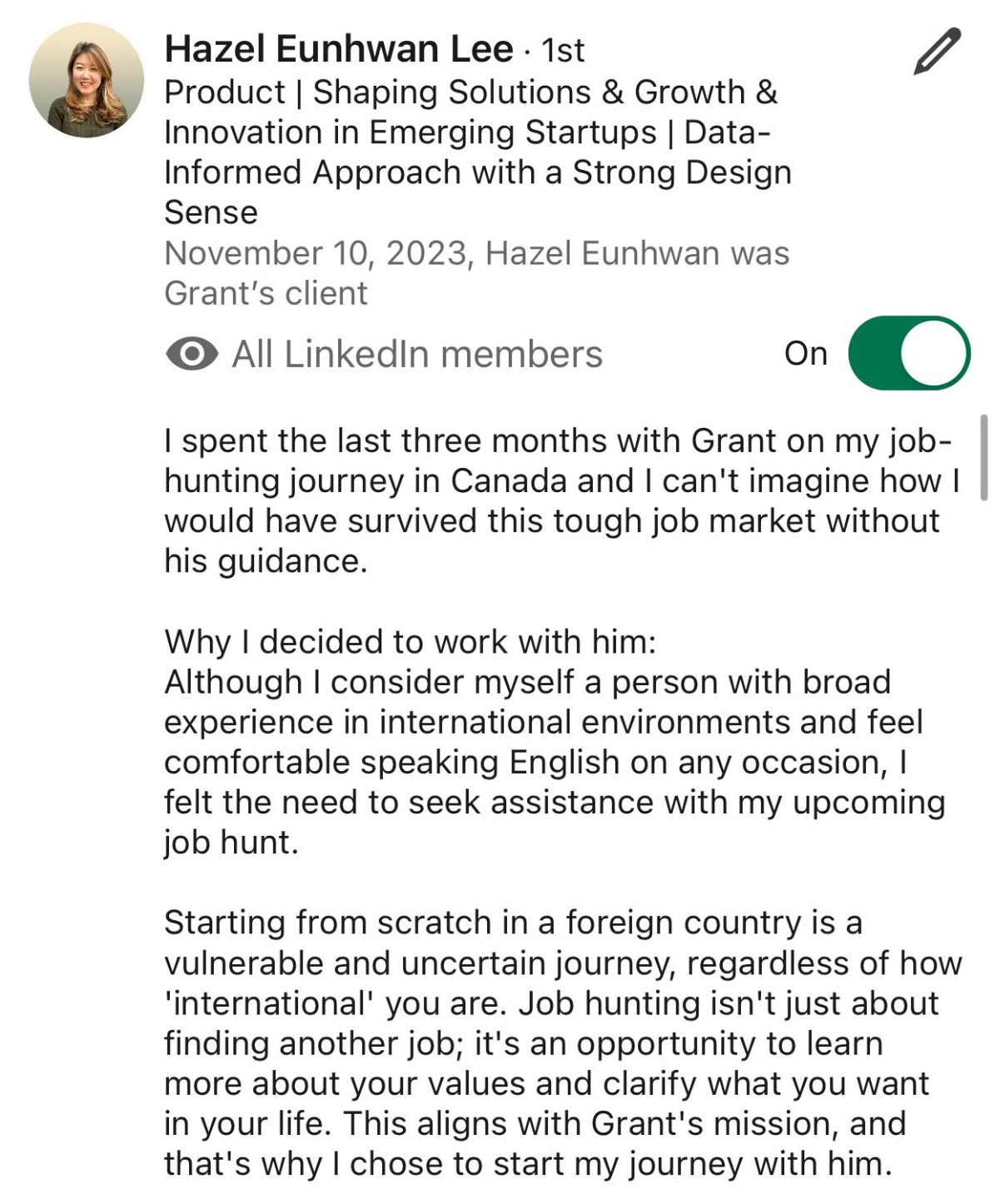Click the pencil edit icon
995x1199 pixels.
coord(938,52)
